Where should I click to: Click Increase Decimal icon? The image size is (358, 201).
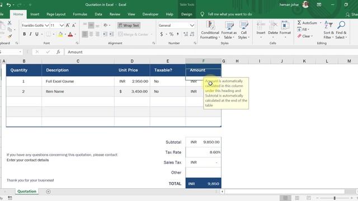pyautogui.click(x=186, y=34)
